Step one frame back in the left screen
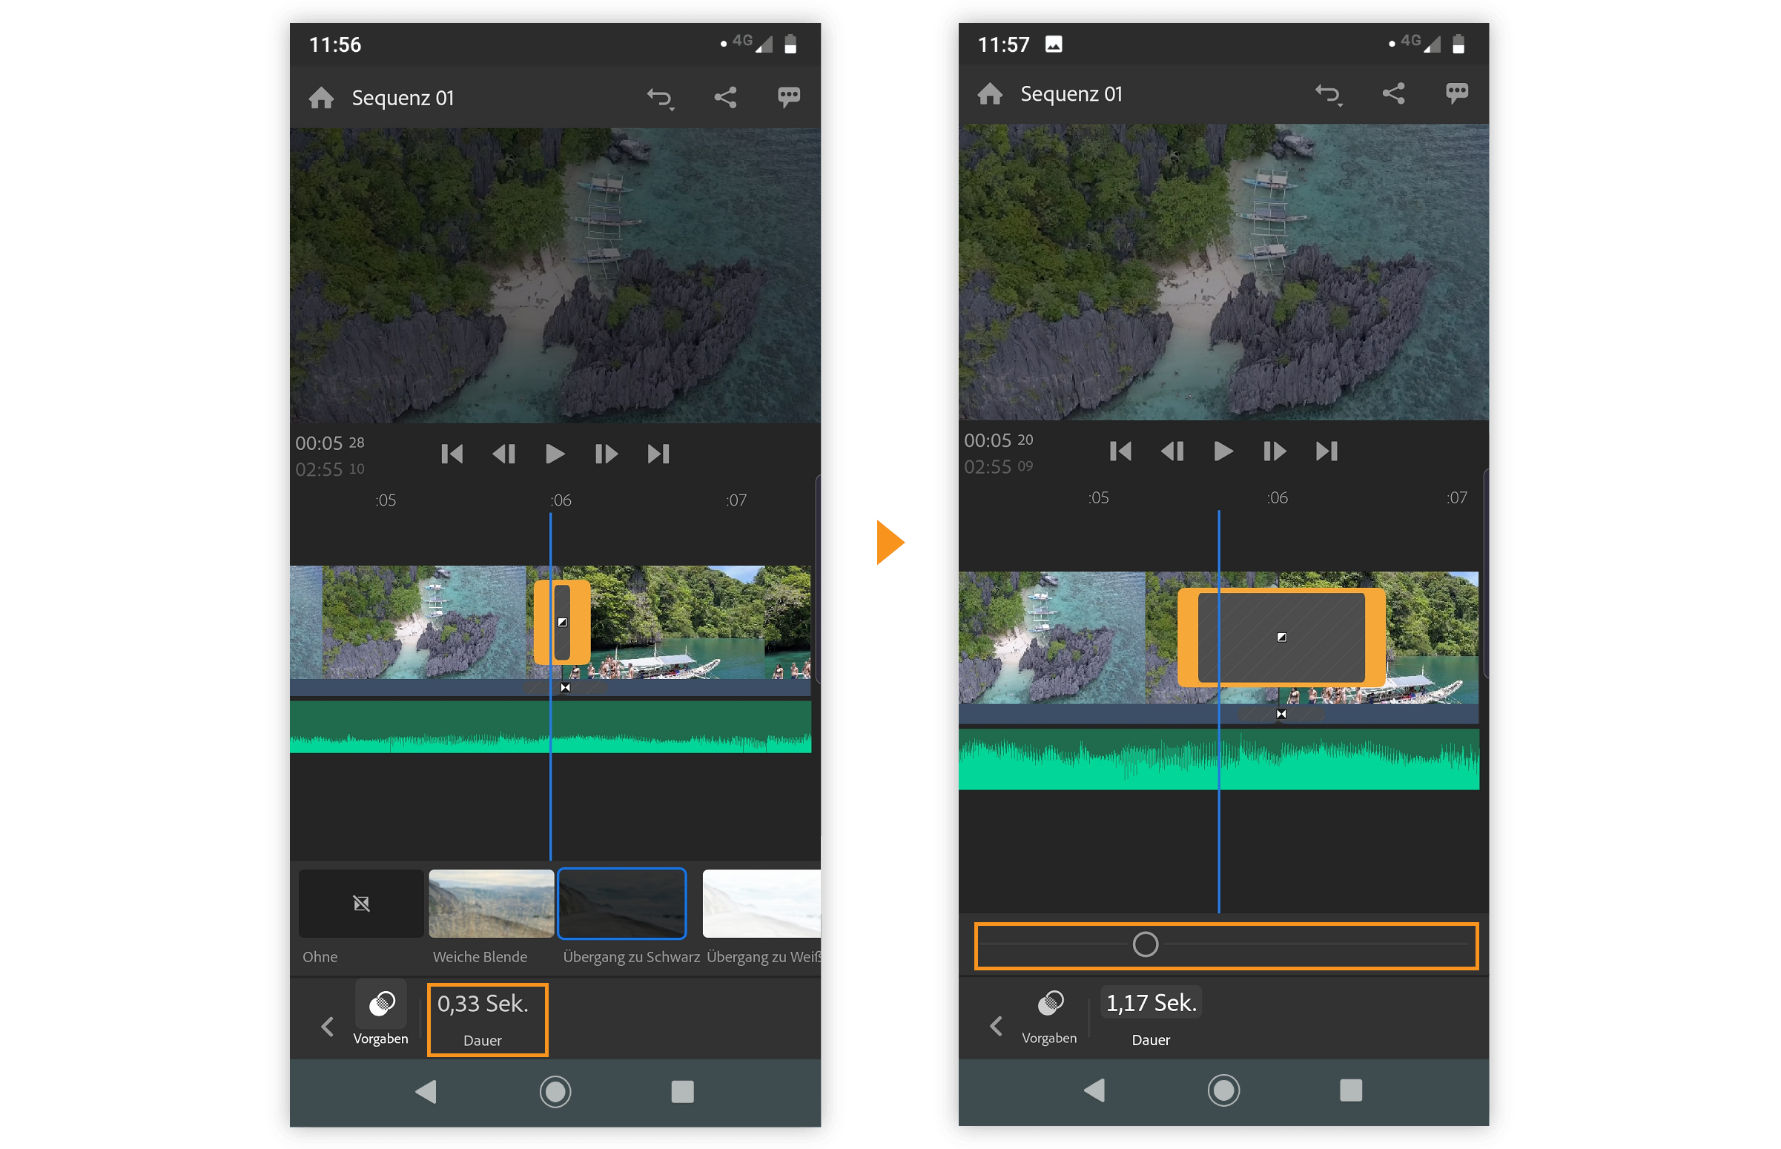1781x1149 pixels. (504, 454)
